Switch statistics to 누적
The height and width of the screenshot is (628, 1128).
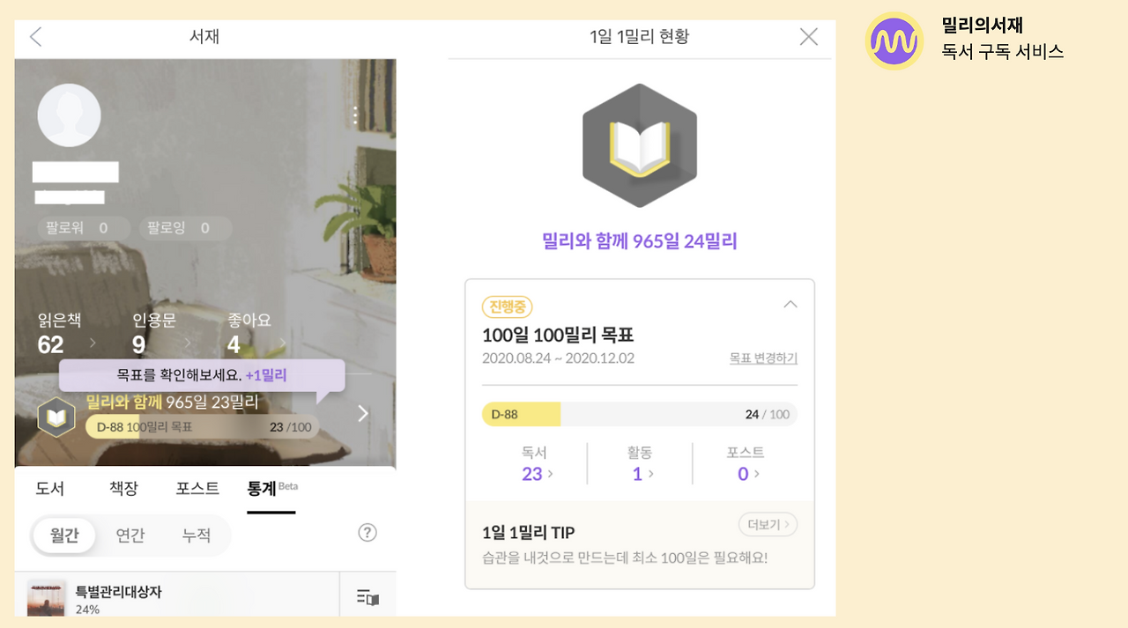pos(197,535)
